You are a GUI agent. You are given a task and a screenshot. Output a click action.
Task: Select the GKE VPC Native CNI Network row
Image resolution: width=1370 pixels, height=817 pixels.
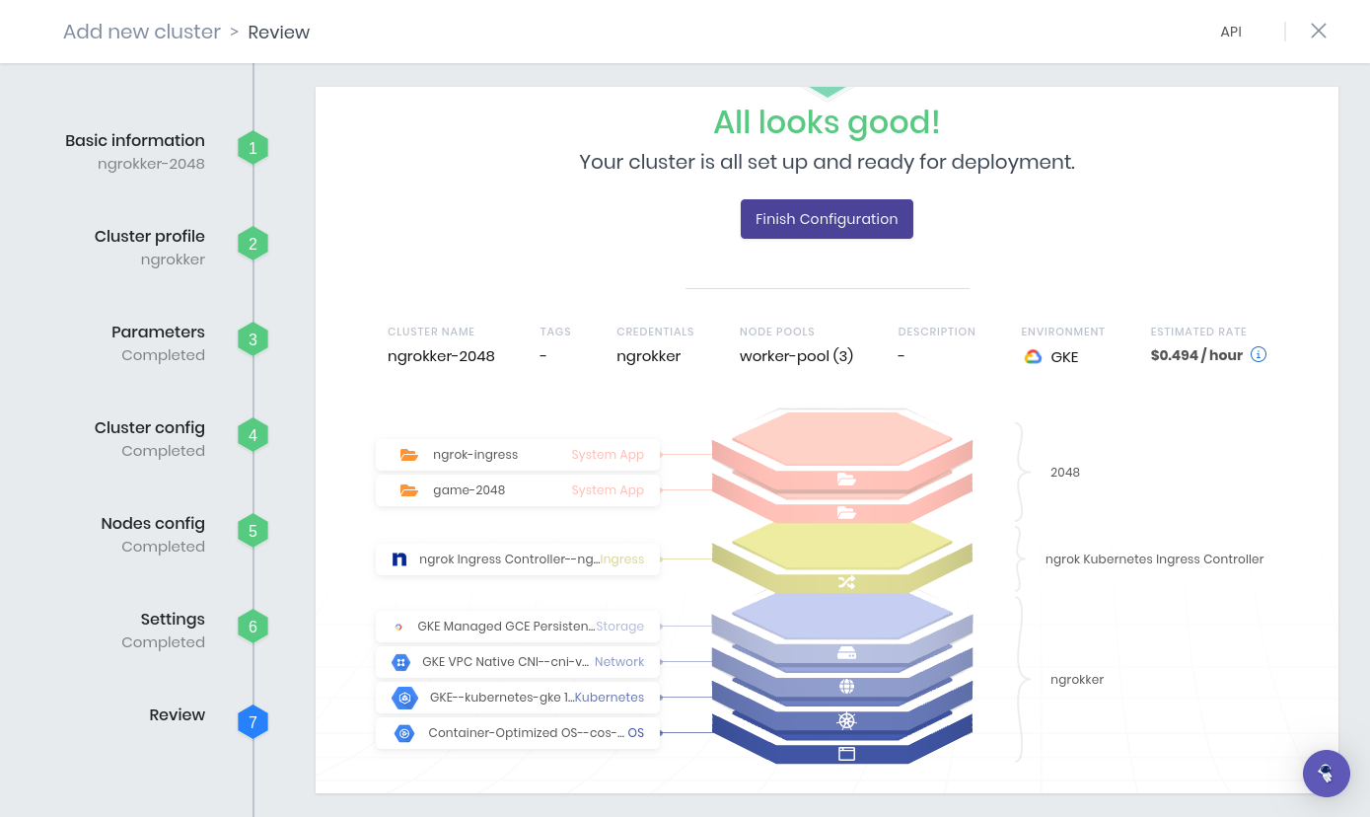[518, 662]
